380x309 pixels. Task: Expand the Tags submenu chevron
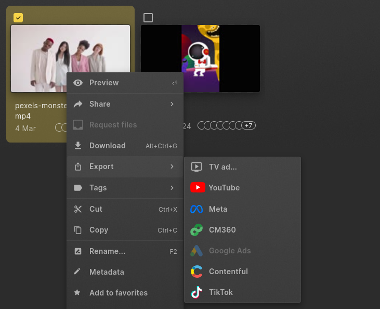click(x=172, y=188)
